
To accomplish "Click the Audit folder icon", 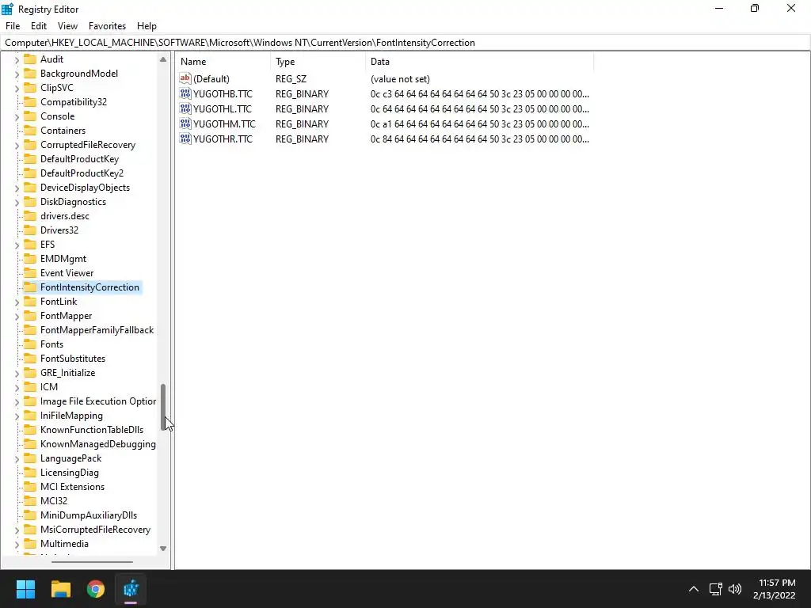I will 31,59.
